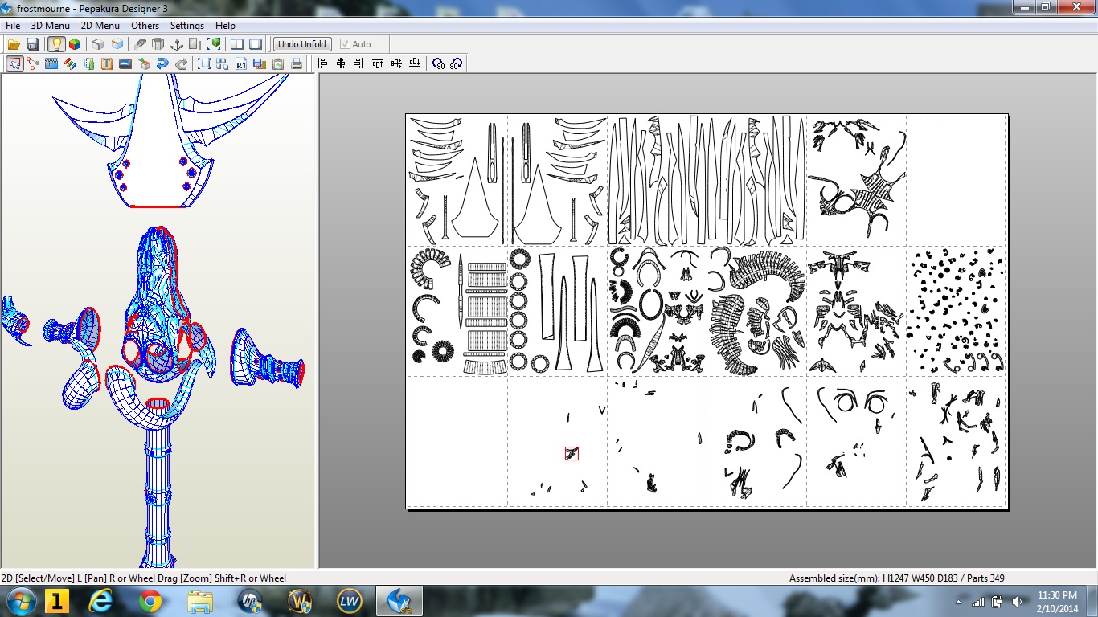Align selected parts to vertical middle
This screenshot has width=1098, height=617.
tap(396, 63)
